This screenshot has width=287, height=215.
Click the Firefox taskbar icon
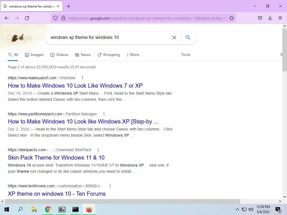89,209
